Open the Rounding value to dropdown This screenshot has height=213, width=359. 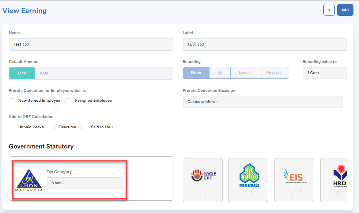pos(324,73)
